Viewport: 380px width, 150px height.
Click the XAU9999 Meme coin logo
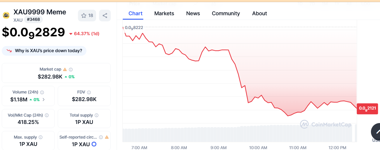pyautogui.click(x=6, y=16)
